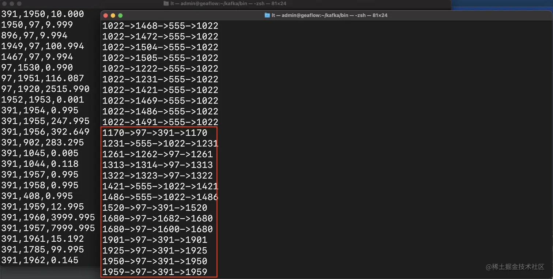Select the '391,1958,0.995' line

tap(40, 185)
